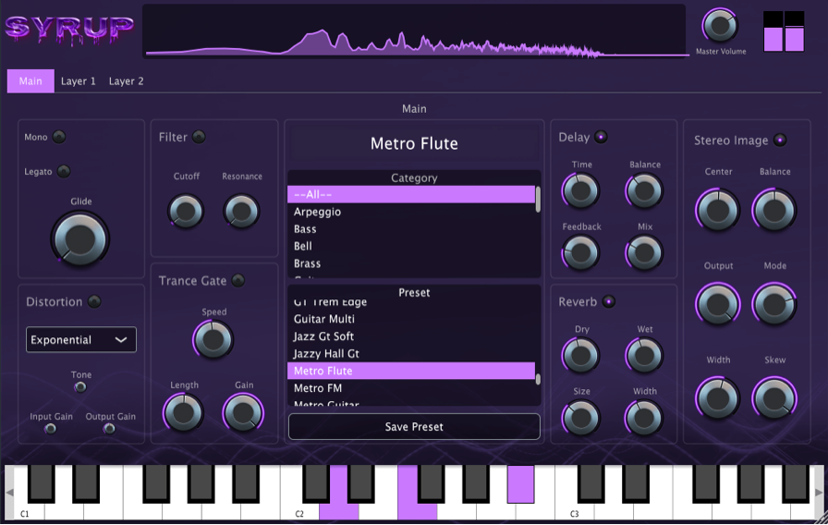Switch to the Main tab
This screenshot has width=828, height=525.
[x=30, y=80]
